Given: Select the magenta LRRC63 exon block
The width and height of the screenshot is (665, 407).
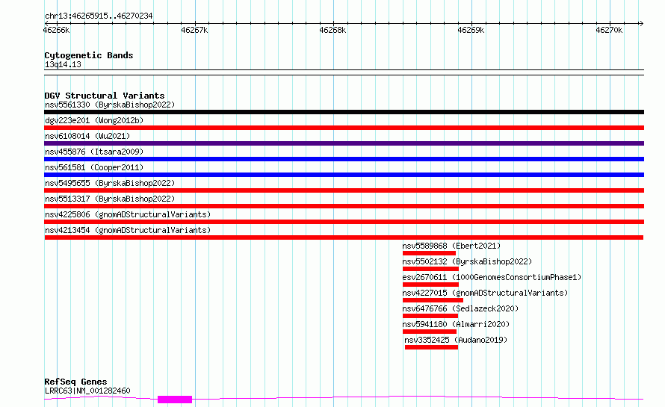Looking at the screenshot, I should pyautogui.click(x=175, y=400).
